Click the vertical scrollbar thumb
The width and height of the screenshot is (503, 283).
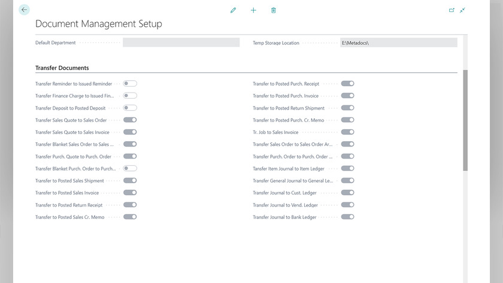tap(465, 120)
